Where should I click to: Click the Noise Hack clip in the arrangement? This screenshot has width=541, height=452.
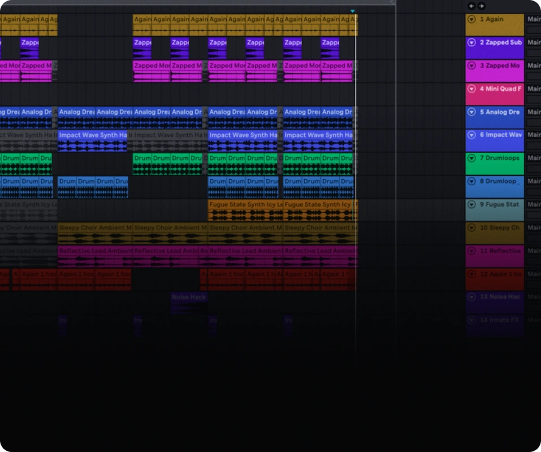188,297
